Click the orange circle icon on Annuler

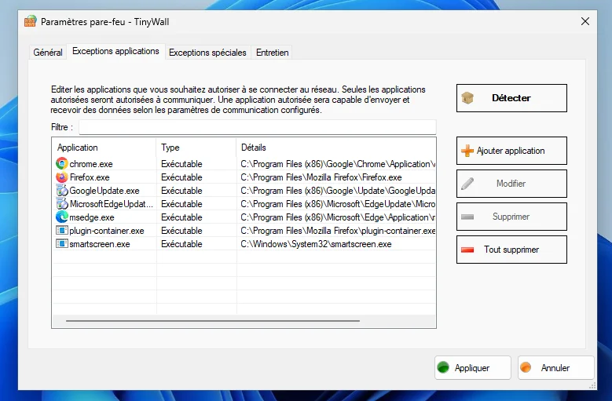point(526,367)
